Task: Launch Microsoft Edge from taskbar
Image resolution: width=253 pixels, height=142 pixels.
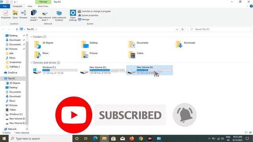Action: (95, 138)
